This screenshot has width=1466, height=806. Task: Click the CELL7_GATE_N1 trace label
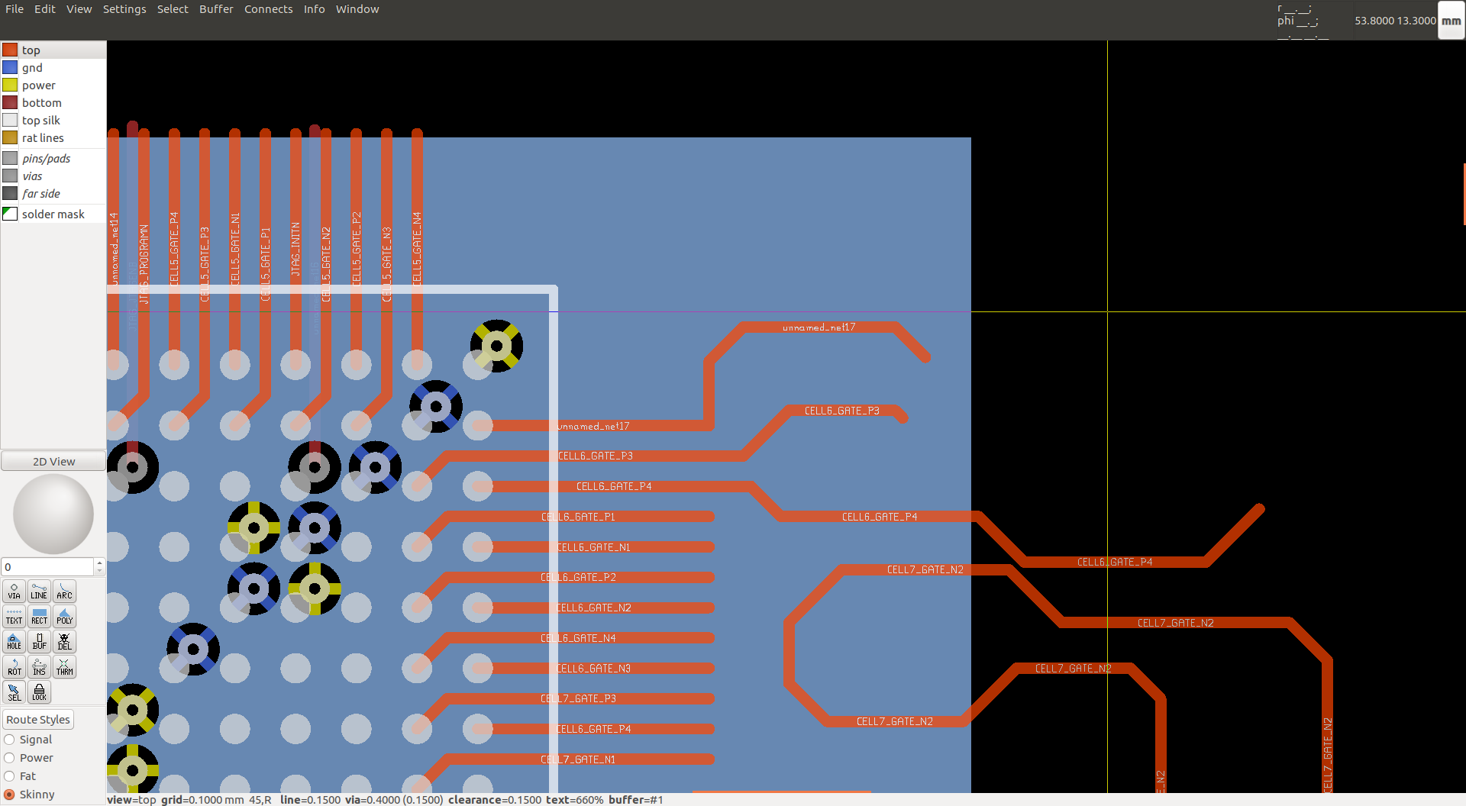pos(578,759)
